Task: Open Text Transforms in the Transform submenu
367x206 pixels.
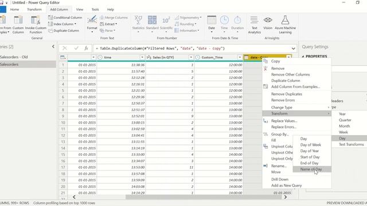Action: [349, 144]
